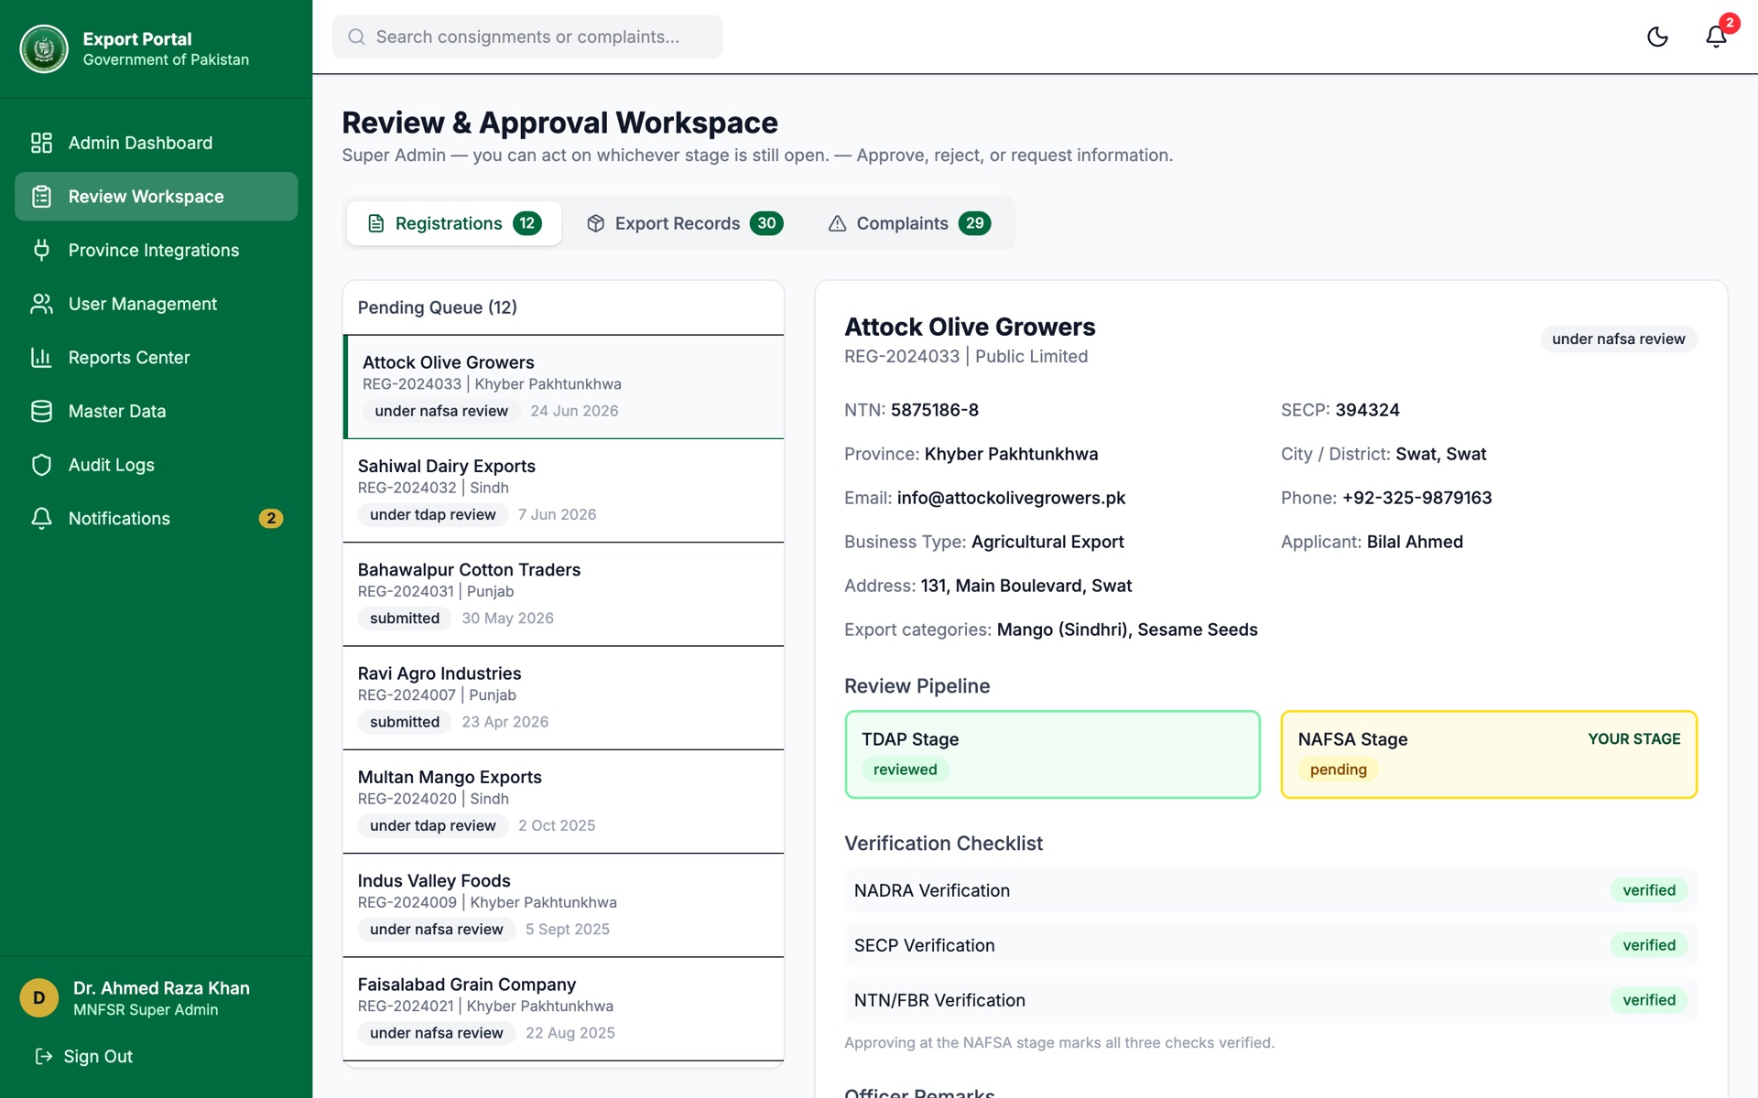Screen dimensions: 1758x1098
Task: Click the NAFSA Stage pending card
Action: point(1489,755)
